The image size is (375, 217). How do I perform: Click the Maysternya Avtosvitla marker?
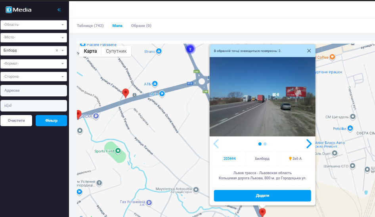[x=196, y=190]
